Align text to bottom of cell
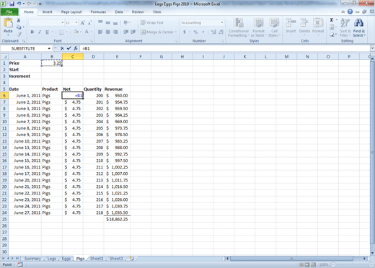This screenshot has width=375, height=268. pyautogui.click(x=115, y=22)
